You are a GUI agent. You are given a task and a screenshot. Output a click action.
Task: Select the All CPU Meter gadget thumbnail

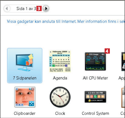95,61
